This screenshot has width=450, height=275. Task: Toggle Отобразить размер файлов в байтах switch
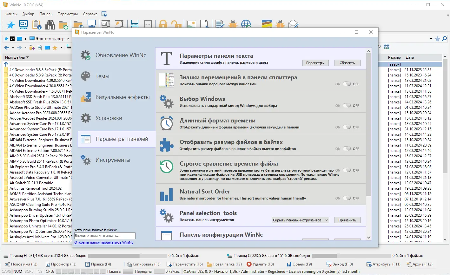click(347, 149)
